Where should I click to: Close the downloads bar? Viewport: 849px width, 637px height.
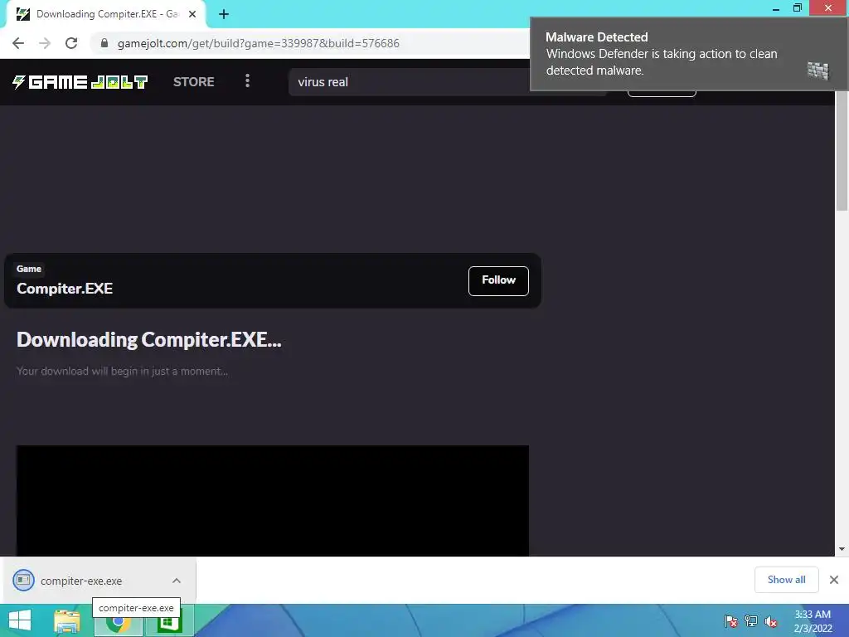coord(834,580)
